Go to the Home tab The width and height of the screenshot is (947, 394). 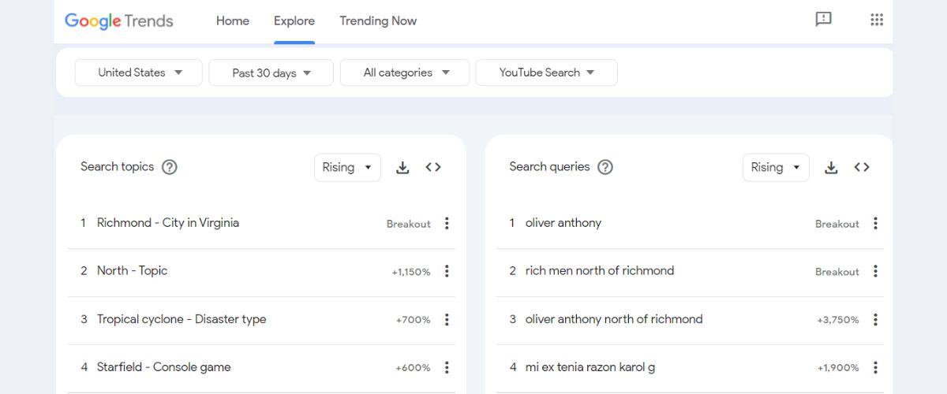tap(233, 21)
